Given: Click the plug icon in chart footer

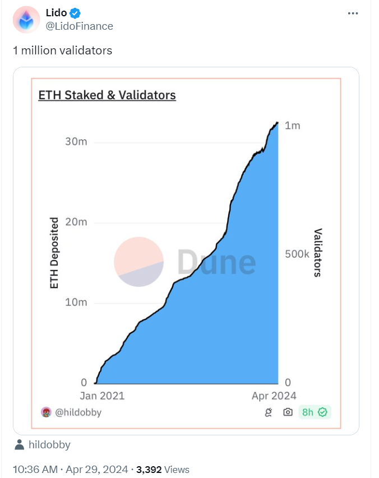Looking at the screenshot, I should 269,412.
